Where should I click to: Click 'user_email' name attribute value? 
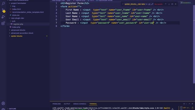point(123,20)
